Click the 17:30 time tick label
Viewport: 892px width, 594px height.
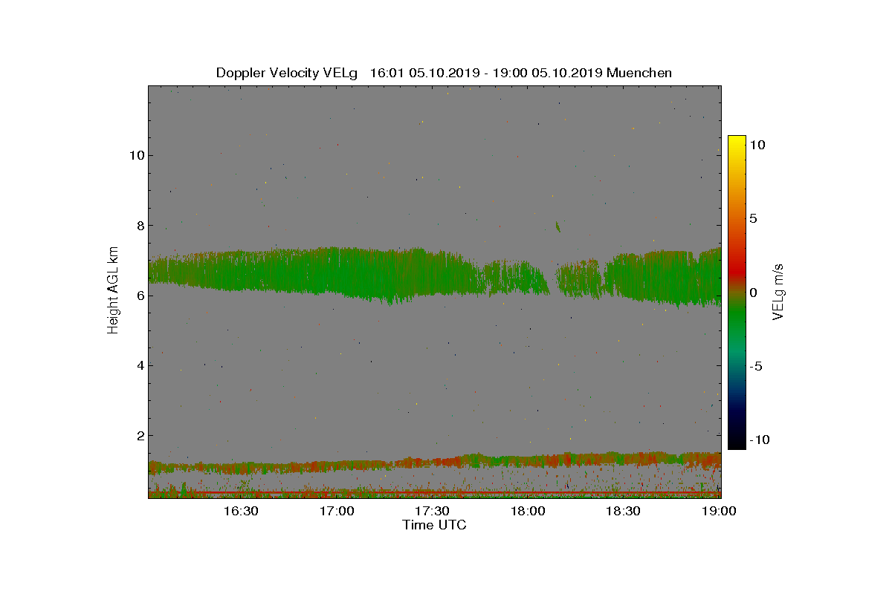tap(432, 511)
